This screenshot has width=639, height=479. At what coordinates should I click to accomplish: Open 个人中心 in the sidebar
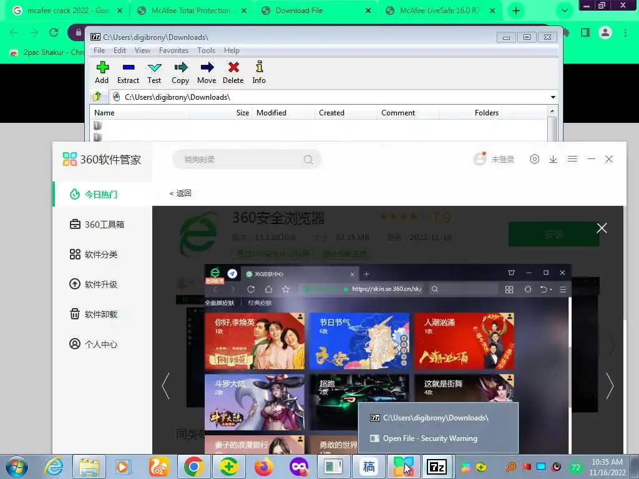click(103, 344)
